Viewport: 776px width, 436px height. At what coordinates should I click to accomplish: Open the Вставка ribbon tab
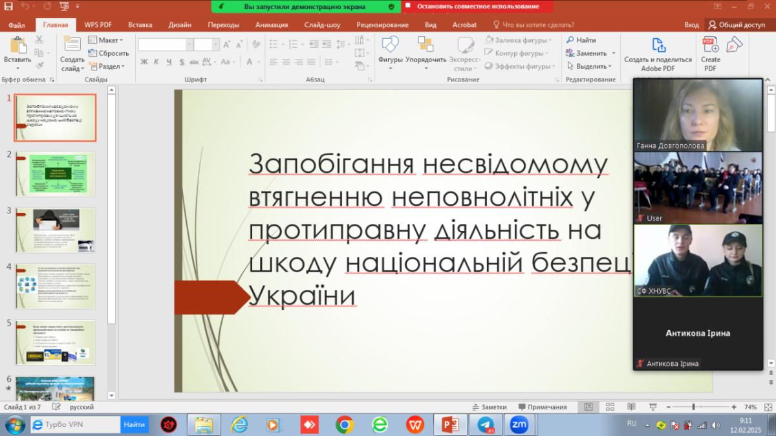coord(140,25)
